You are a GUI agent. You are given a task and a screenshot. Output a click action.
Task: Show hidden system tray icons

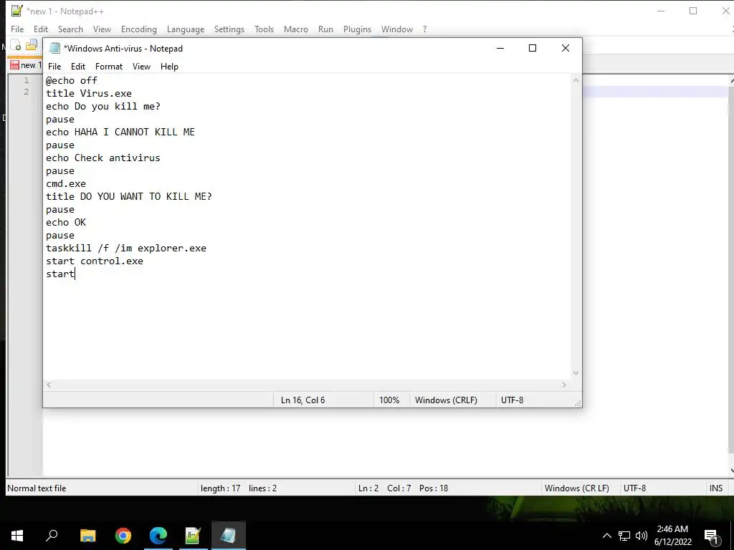pos(606,536)
